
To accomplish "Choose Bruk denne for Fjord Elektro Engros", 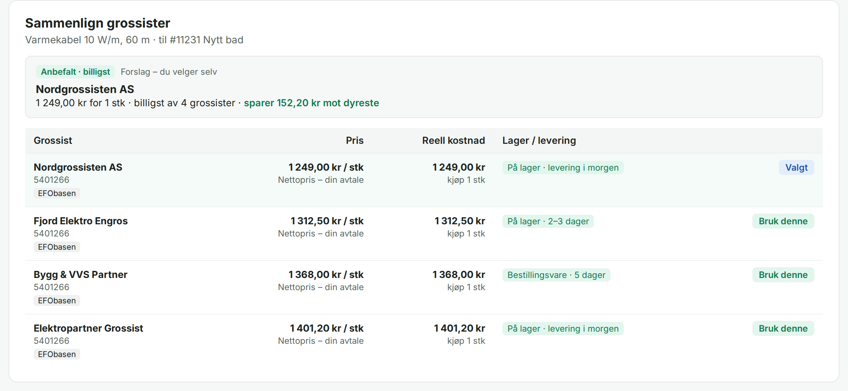I will (783, 221).
